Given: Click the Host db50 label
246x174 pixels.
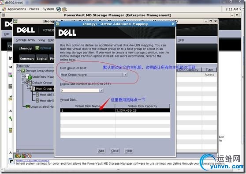Looking at the screenshot, I should (47, 95).
